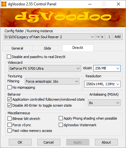The height and width of the screenshot is (148, 126).
Task: Open the Antialiasing (MSAA) 8x dropdown
Action: tap(104, 103)
